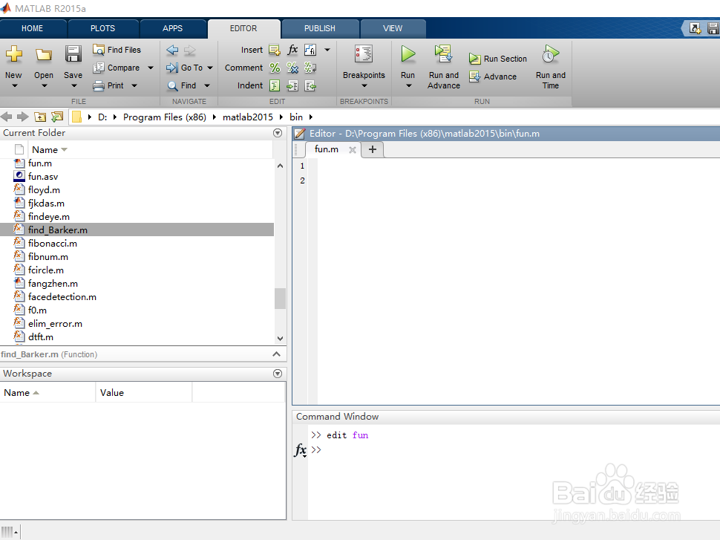Click the green Run arrow

coord(408,53)
